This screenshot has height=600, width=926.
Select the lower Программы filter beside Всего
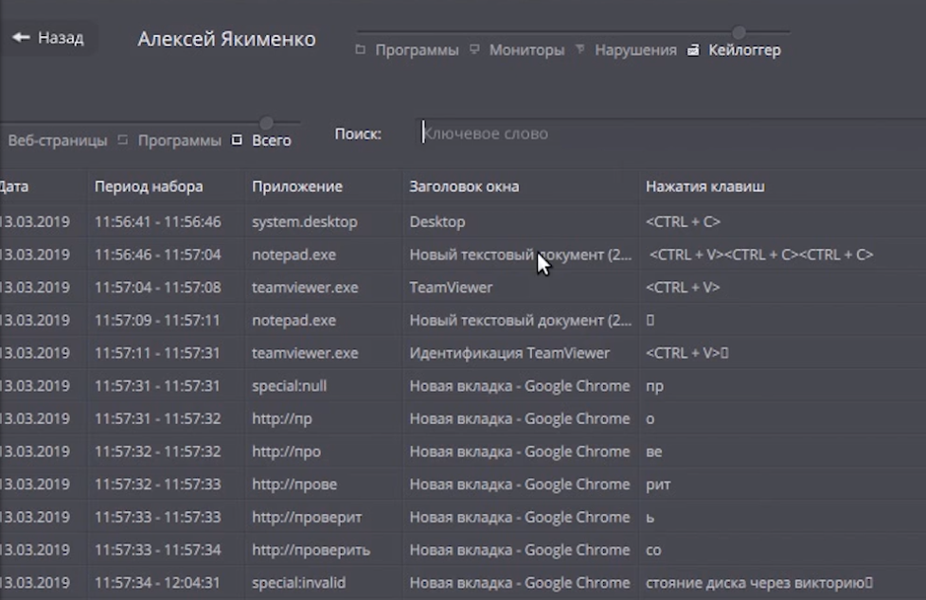click(180, 141)
